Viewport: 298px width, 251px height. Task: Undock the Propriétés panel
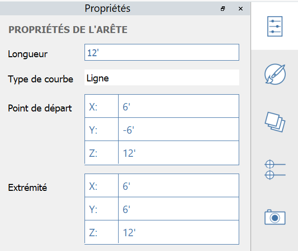223,9
